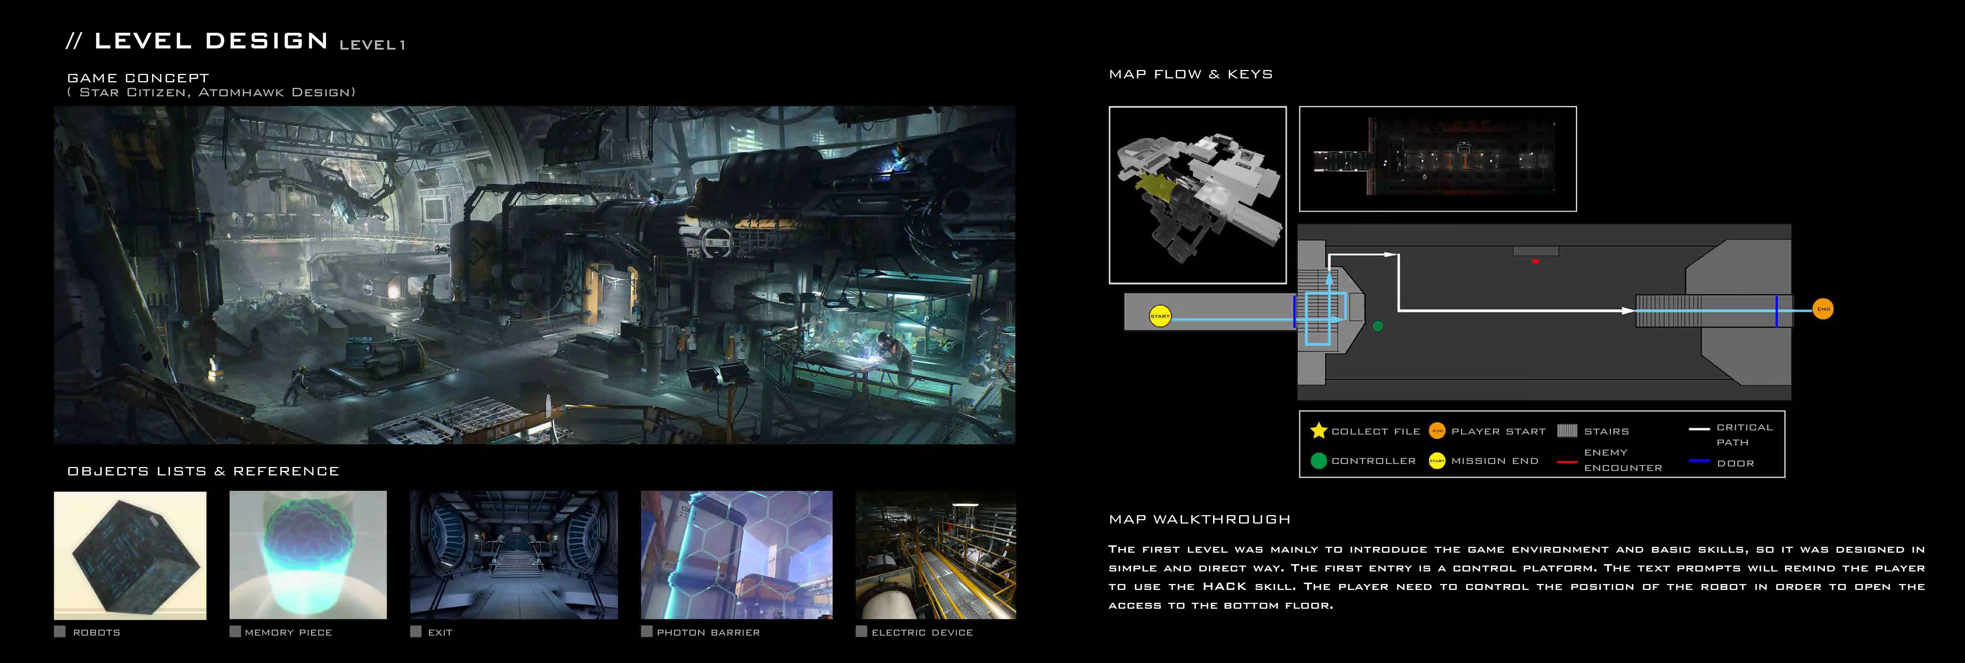1965x663 pixels.
Task: Click the green controller dot on the map
Action: point(1378,326)
